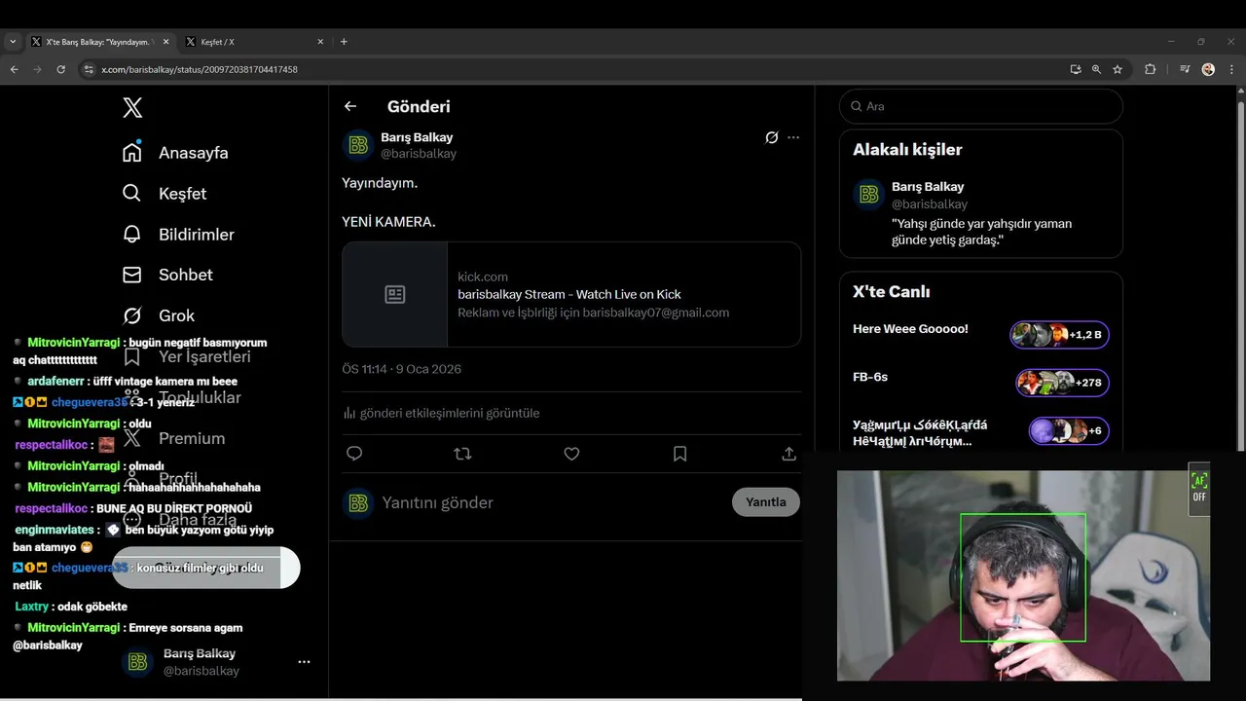The image size is (1246, 701).
Task: Open the extensions puzzle icon
Action: pyautogui.click(x=1150, y=69)
